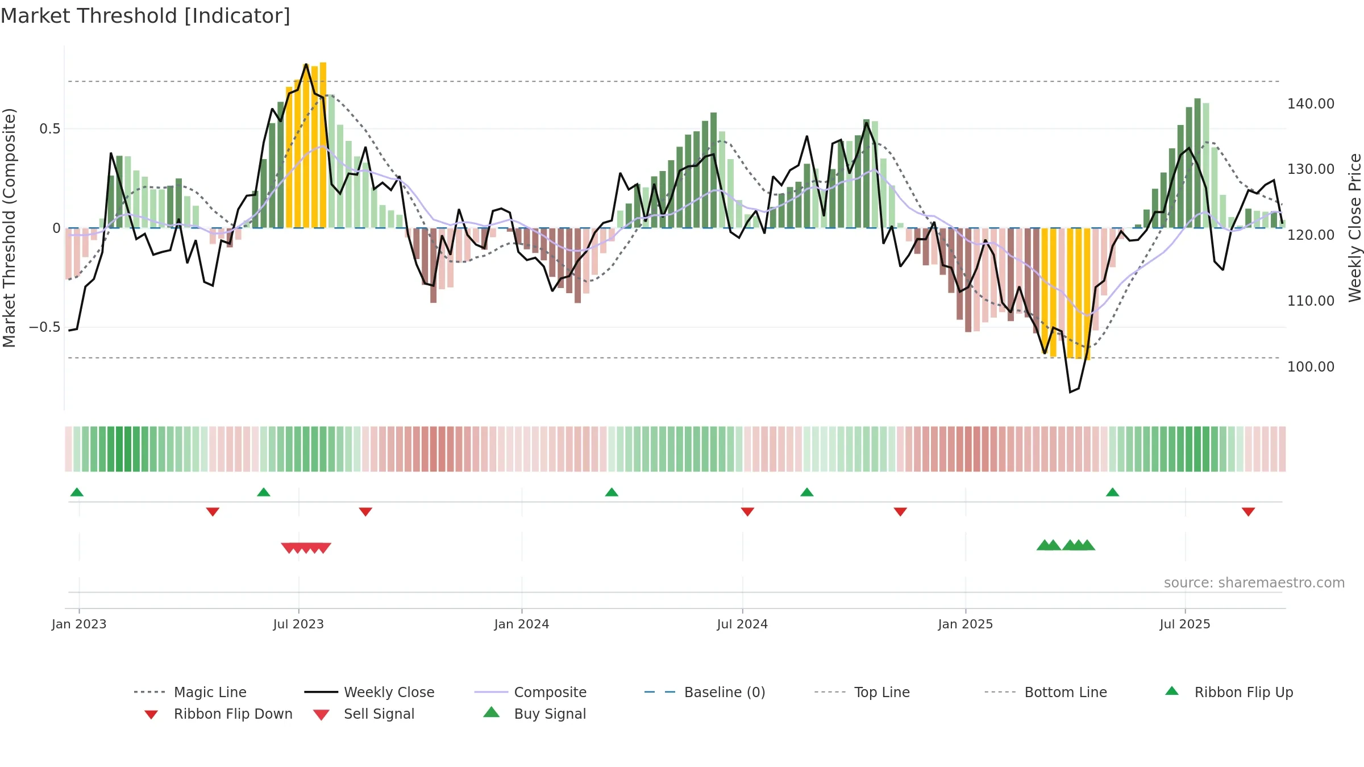1364x767 pixels.
Task: Click the Weekly Close Price axis title
Action: (1355, 227)
